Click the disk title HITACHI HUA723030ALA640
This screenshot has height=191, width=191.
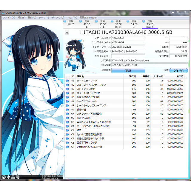126,32
